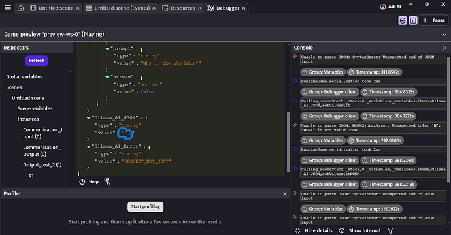The image size is (451, 235).
Task: Click the stream value false
Action: [147, 91]
